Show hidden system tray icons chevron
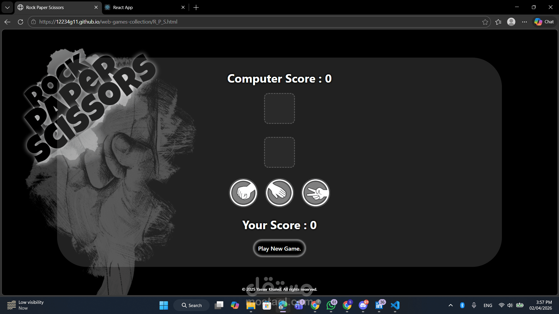 [450, 305]
